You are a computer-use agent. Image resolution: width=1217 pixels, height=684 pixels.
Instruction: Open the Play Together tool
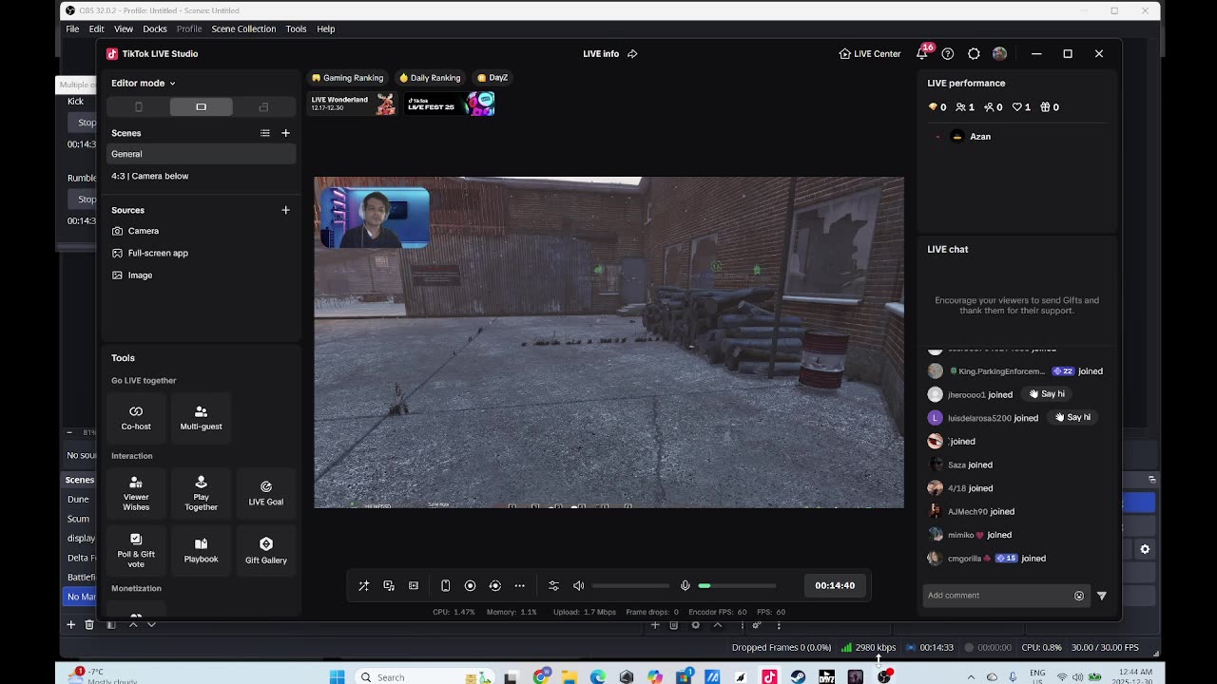pos(201,493)
